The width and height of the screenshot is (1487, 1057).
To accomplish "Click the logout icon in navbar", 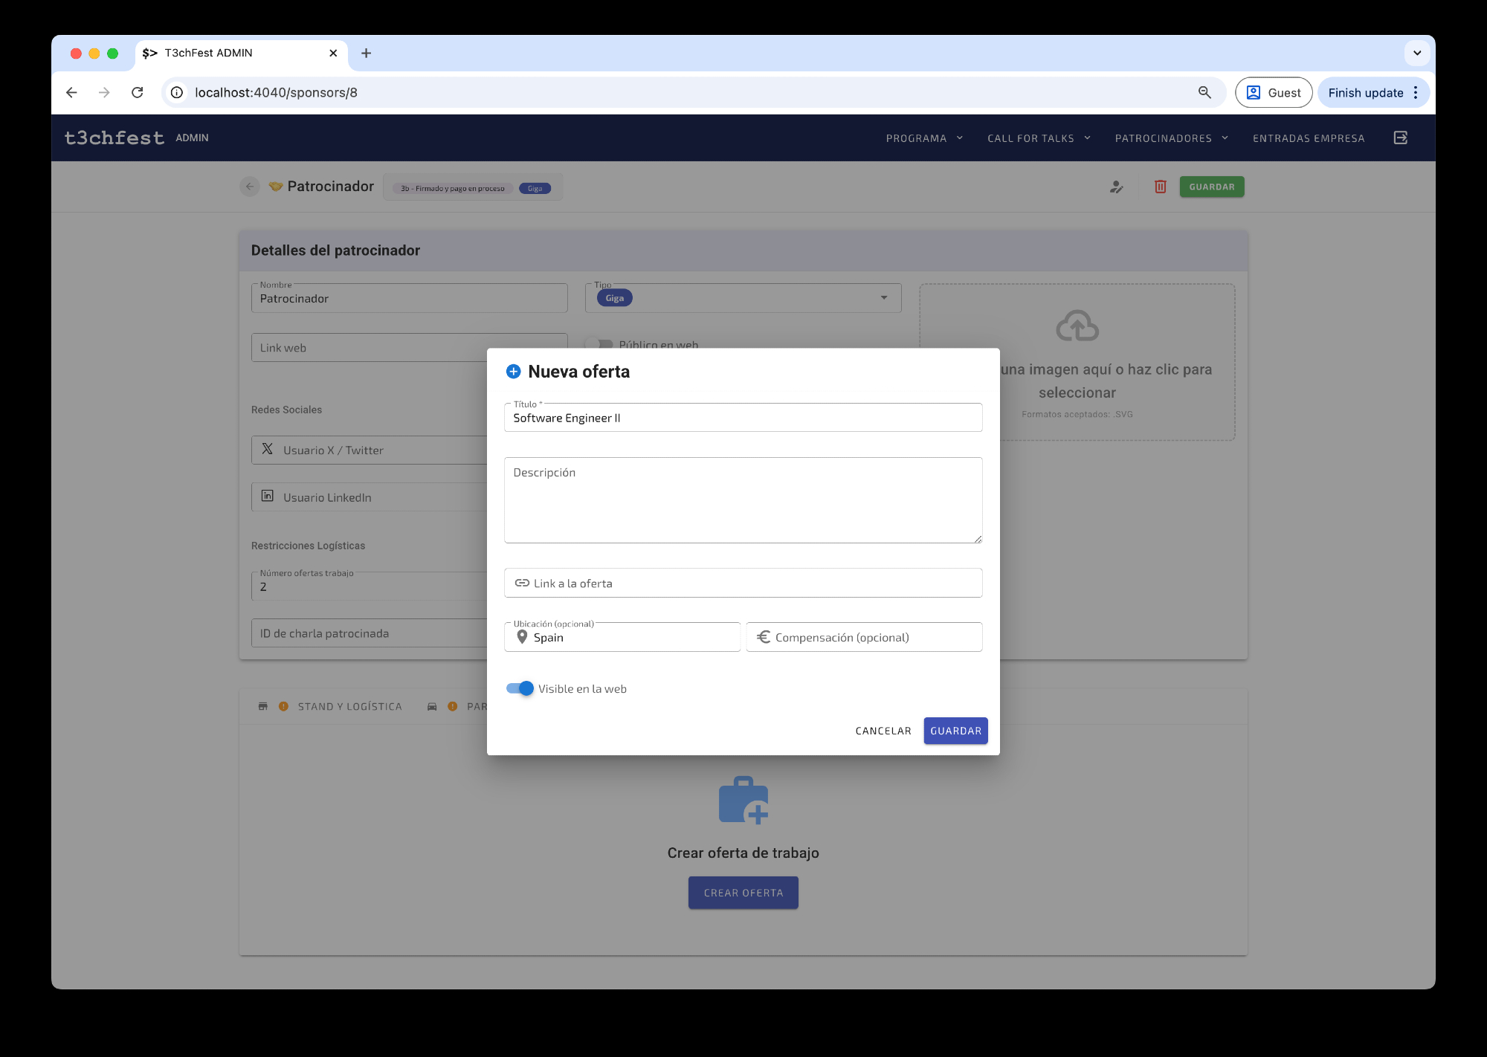I will tap(1400, 138).
